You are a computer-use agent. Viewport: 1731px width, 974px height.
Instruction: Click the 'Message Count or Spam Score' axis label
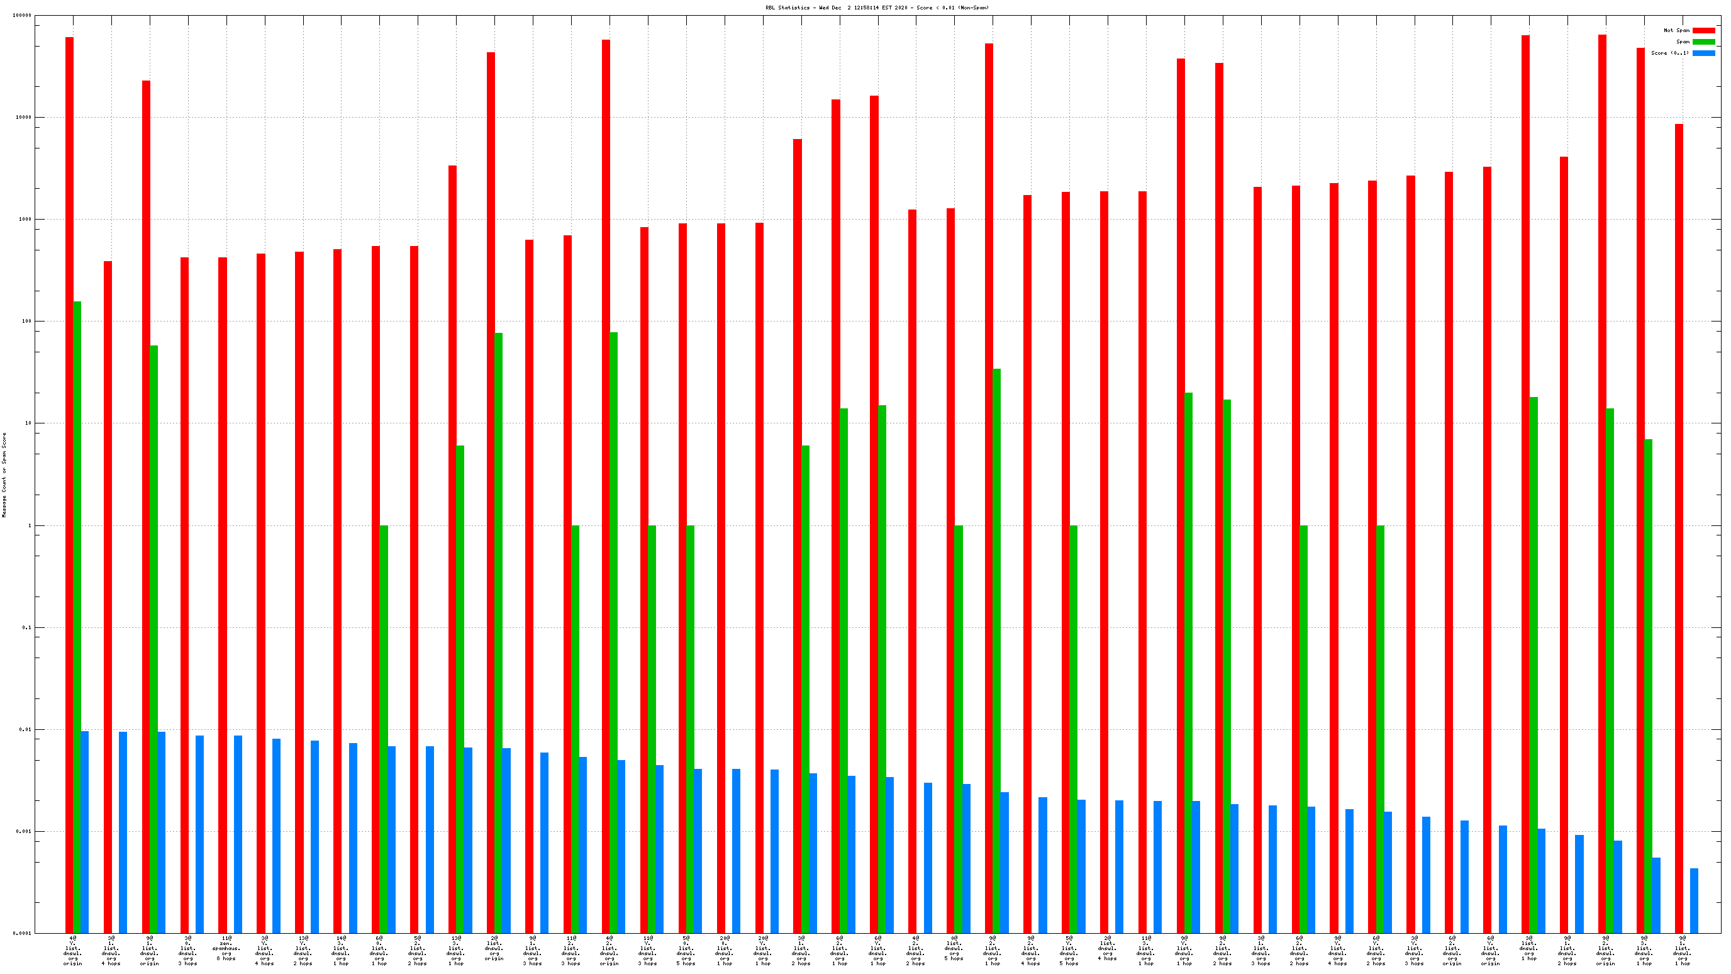4,474
